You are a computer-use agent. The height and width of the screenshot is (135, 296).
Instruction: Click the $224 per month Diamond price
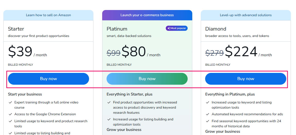click(x=241, y=52)
